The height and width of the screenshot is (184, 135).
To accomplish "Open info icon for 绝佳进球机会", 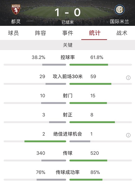I will tap(128, 135).
